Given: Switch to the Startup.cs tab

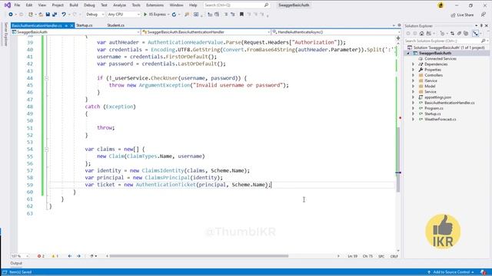Looking at the screenshot, I should point(84,25).
